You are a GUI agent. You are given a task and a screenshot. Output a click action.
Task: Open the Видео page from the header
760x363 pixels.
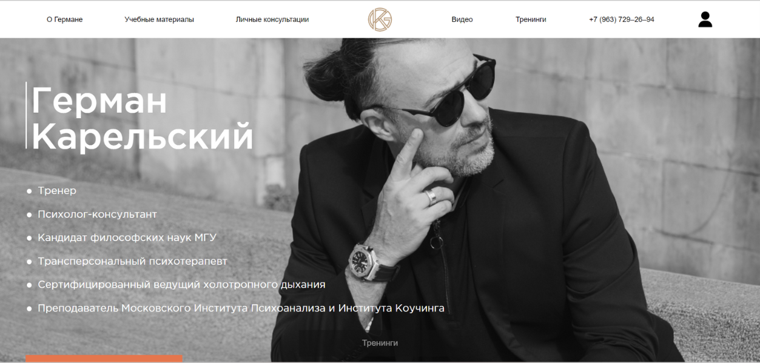tap(462, 19)
